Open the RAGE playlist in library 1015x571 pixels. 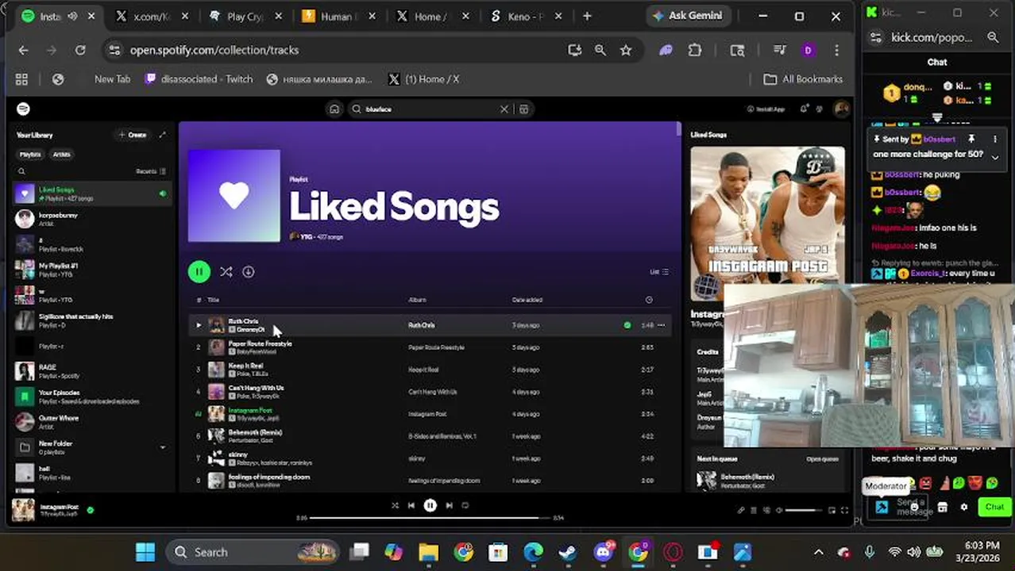91,371
